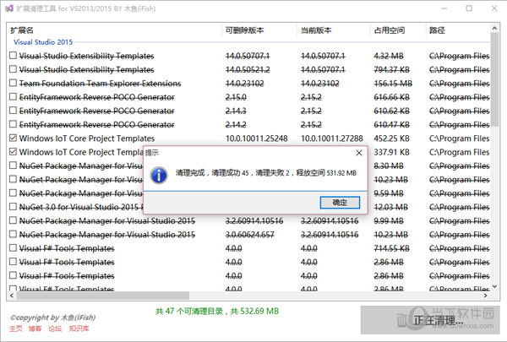Click the 确定 button in the dialog
507x342 pixels.
tap(340, 203)
